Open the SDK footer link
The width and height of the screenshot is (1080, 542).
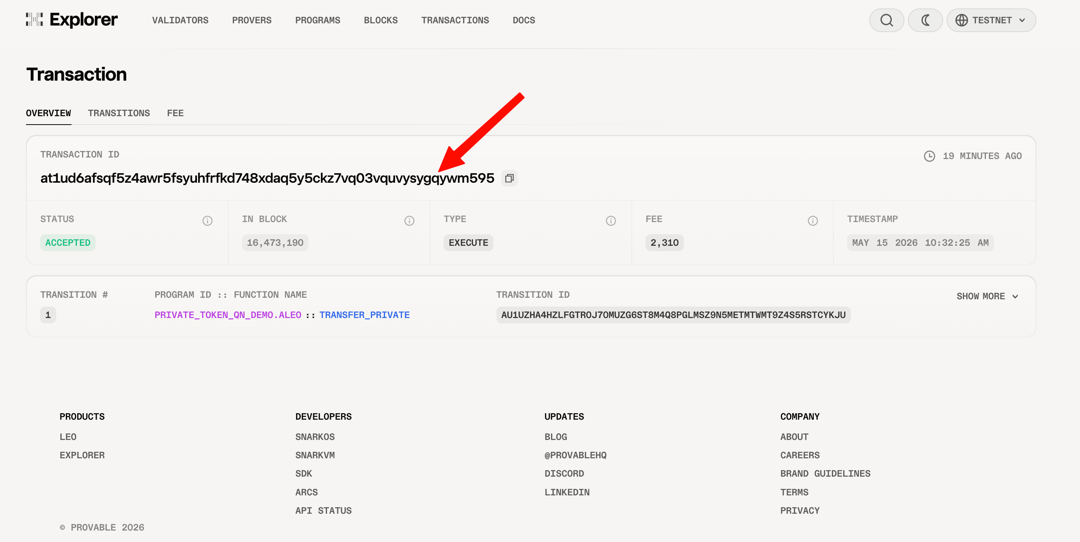point(304,474)
